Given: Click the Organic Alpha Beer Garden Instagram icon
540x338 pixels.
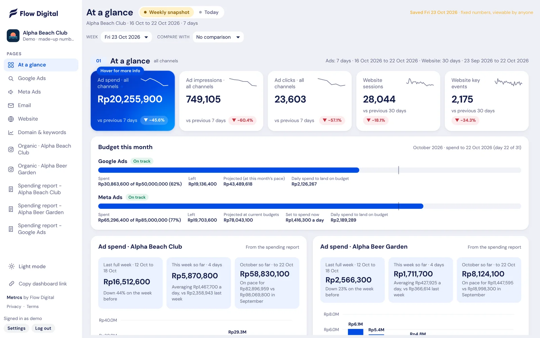Looking at the screenshot, I should click(11, 169).
